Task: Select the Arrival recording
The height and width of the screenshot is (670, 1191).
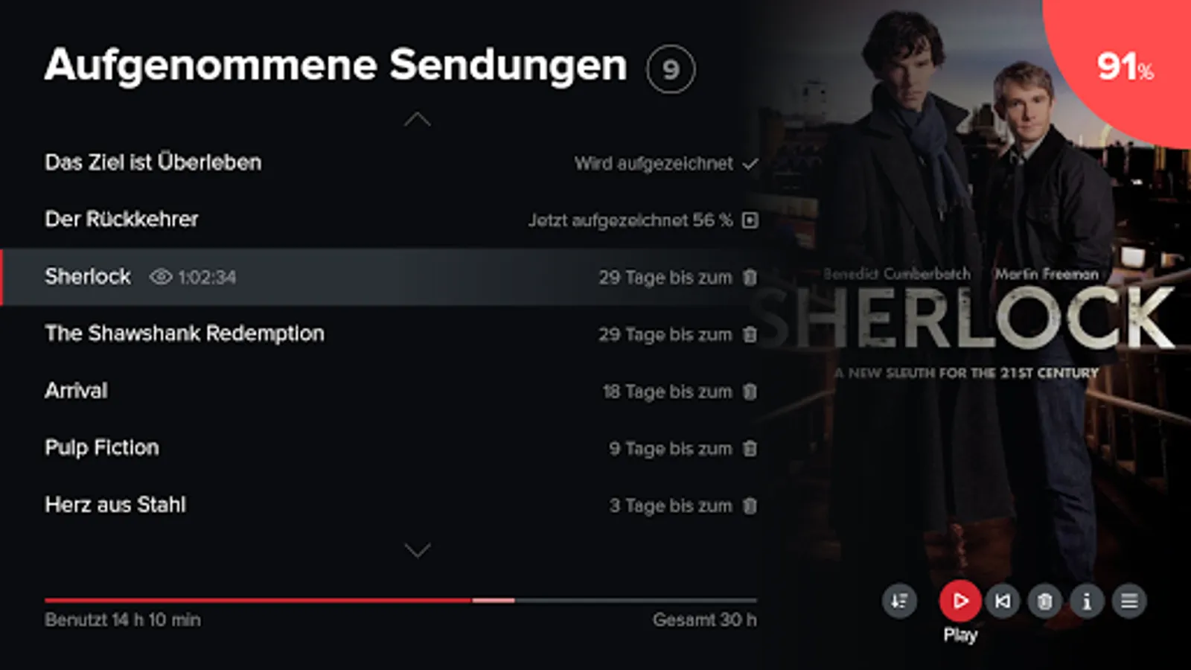Action: (x=380, y=391)
